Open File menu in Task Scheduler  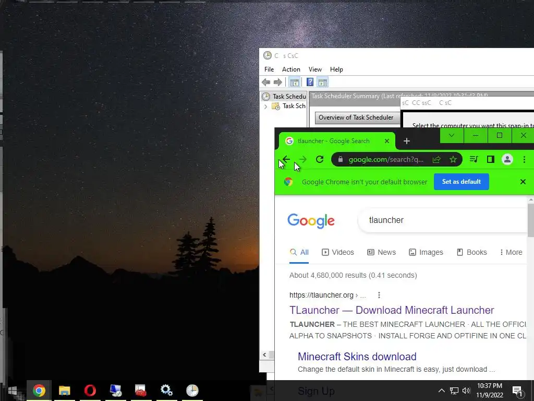pos(269,69)
